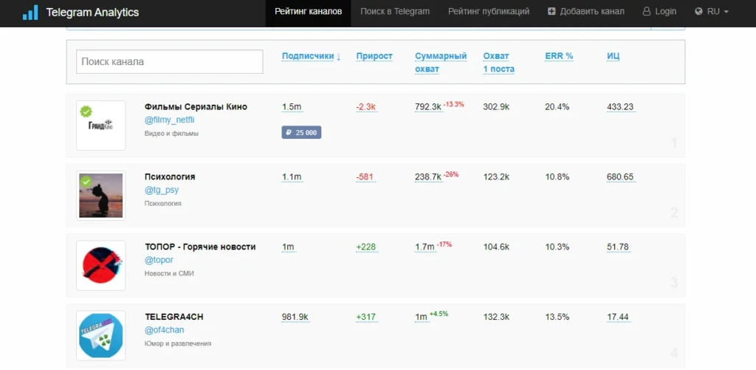The image size is (756, 370).
Task: Click the 25 000 ruble price badge
Action: coord(301,133)
